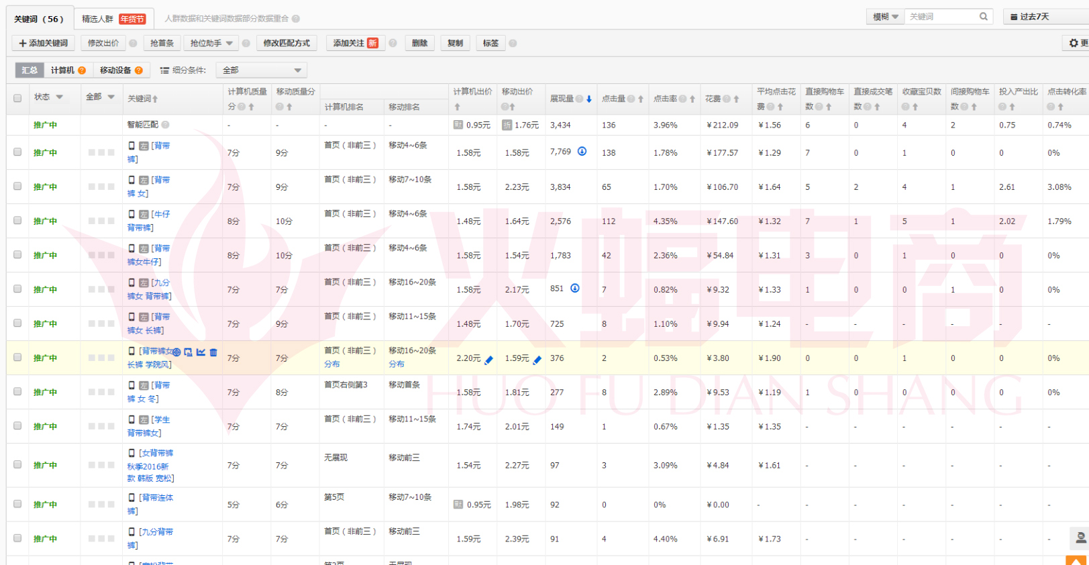Click the 添加关注 button
Image resolution: width=1089 pixels, height=565 pixels.
356,43
